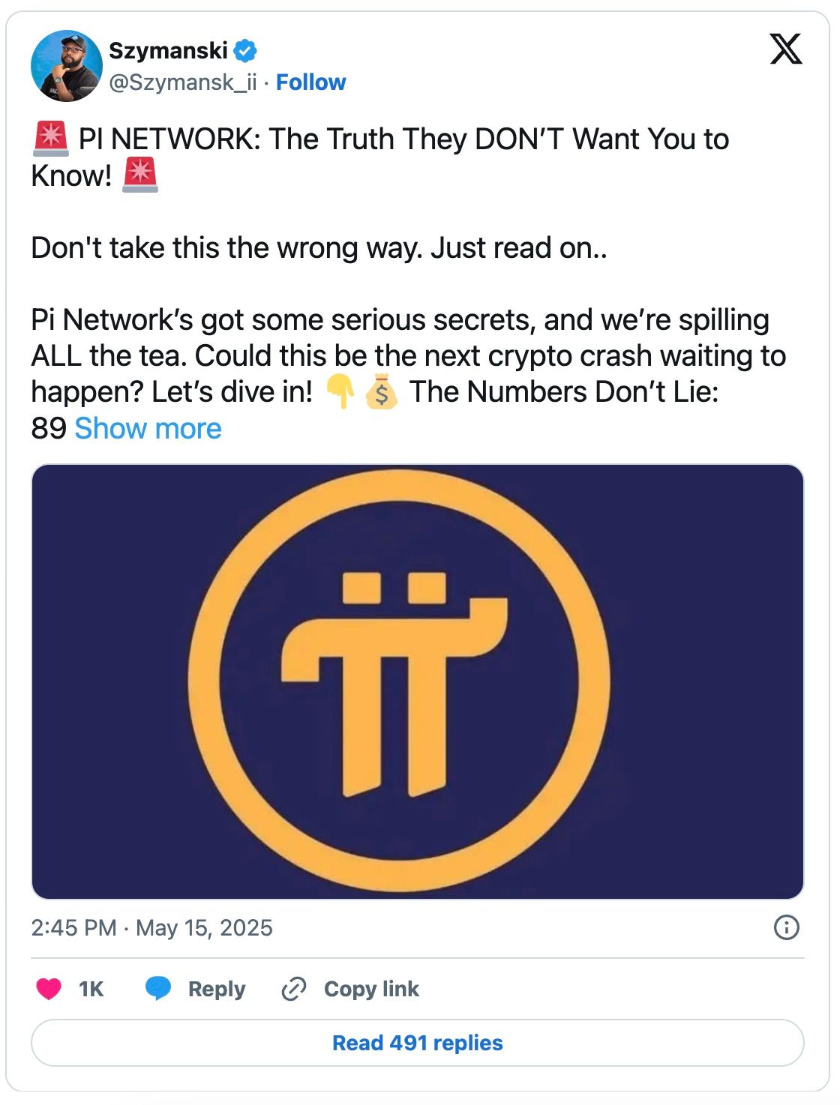The width and height of the screenshot is (840, 1105).
Task: Open the X logo
Action: coord(785,49)
